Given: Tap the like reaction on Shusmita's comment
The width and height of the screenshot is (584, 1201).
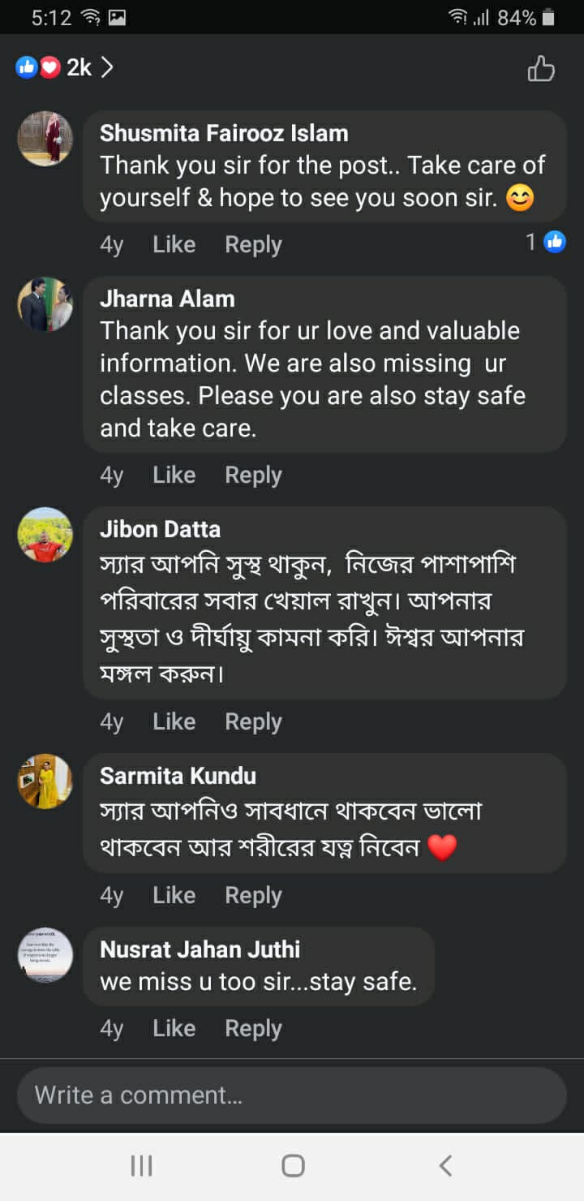Looking at the screenshot, I should [x=554, y=242].
